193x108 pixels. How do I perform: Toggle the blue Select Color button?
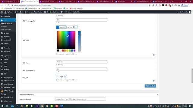[61, 27]
